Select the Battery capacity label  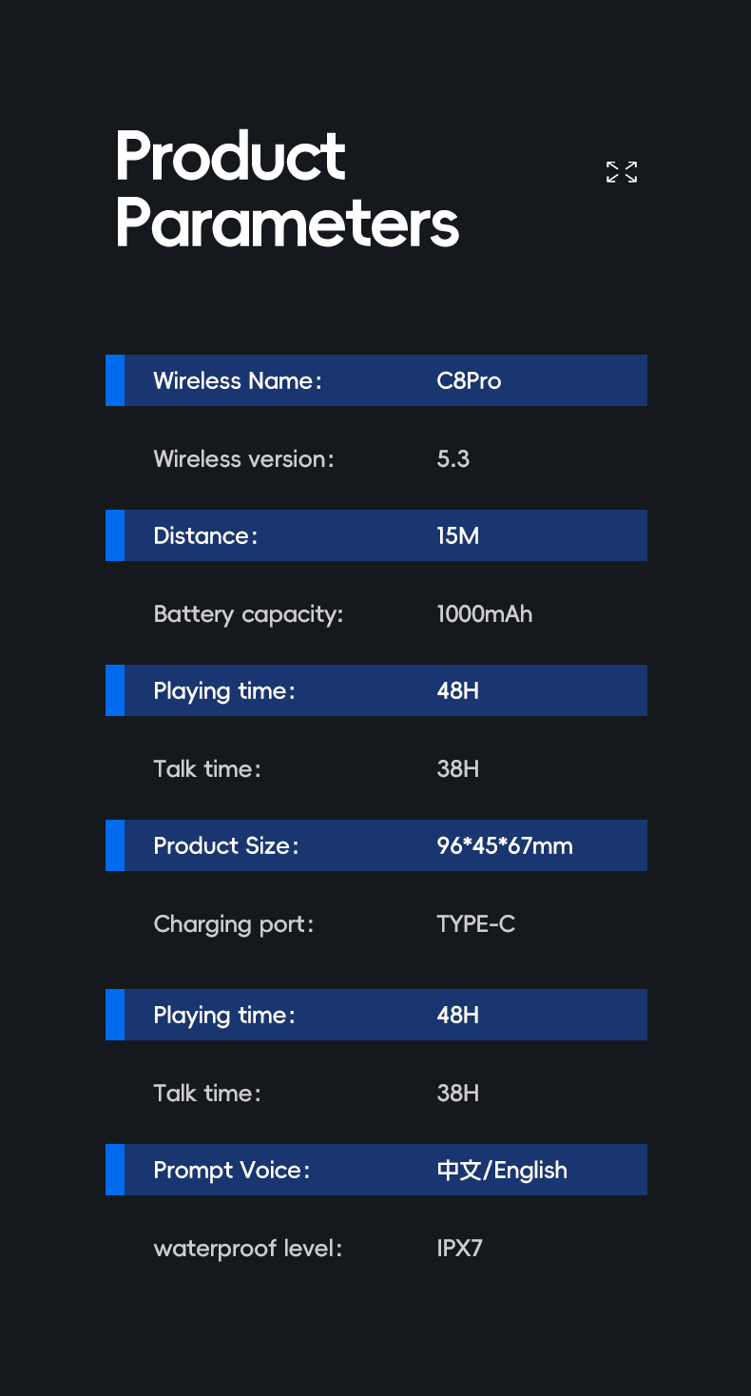coord(248,614)
